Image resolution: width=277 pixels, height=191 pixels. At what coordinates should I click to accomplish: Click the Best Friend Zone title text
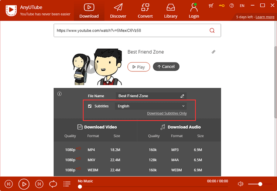(x=146, y=52)
